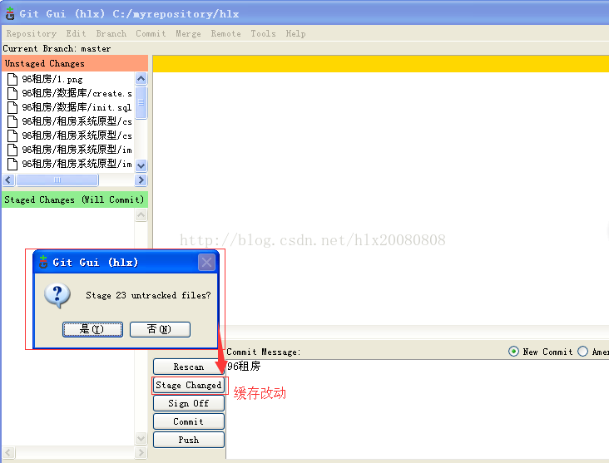Select the New Commit radio button

coord(513,352)
